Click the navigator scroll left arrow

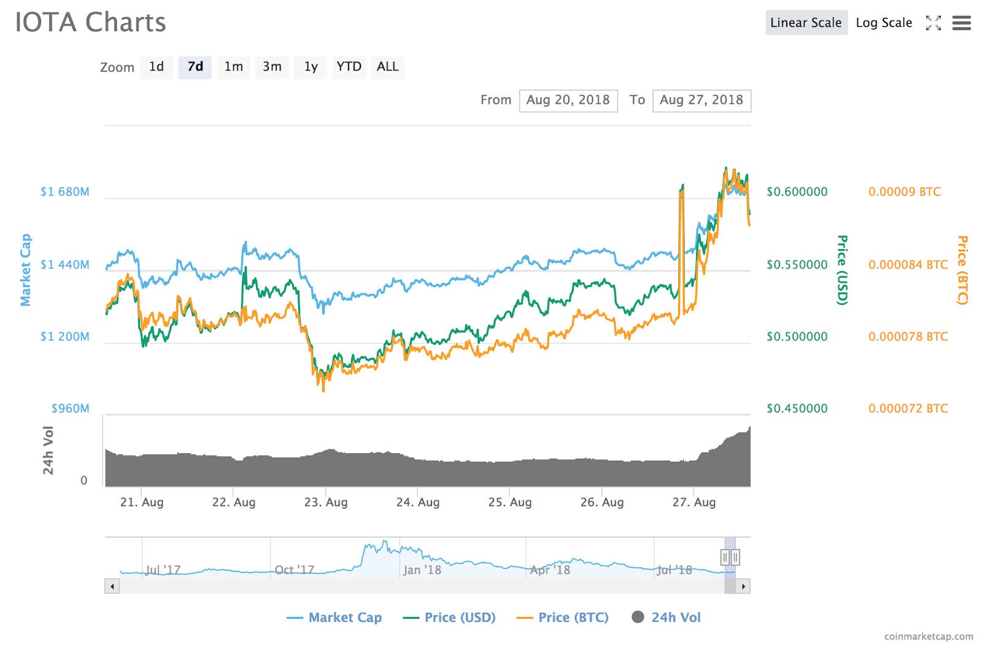(112, 586)
